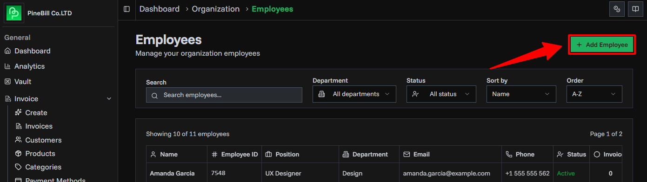647x182 pixels.
Task: Click the Active status of Amanda Garcia
Action: 566,173
